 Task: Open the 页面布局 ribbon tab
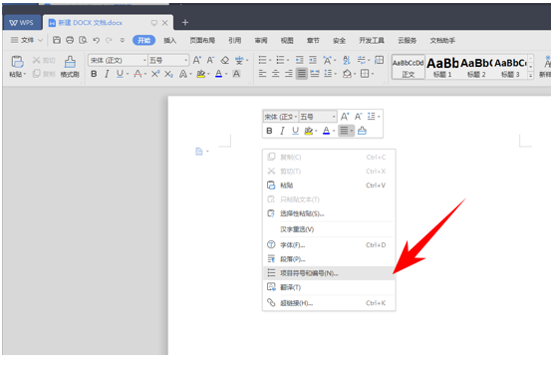[202, 41]
